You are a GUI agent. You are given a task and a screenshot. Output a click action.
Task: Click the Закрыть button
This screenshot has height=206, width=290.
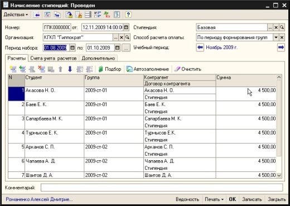pos(277,199)
